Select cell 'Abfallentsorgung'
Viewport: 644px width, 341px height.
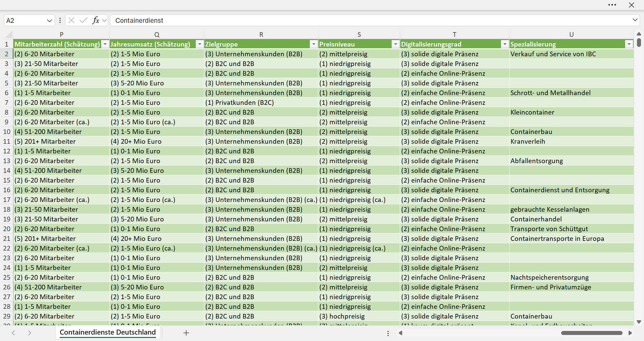571,161
